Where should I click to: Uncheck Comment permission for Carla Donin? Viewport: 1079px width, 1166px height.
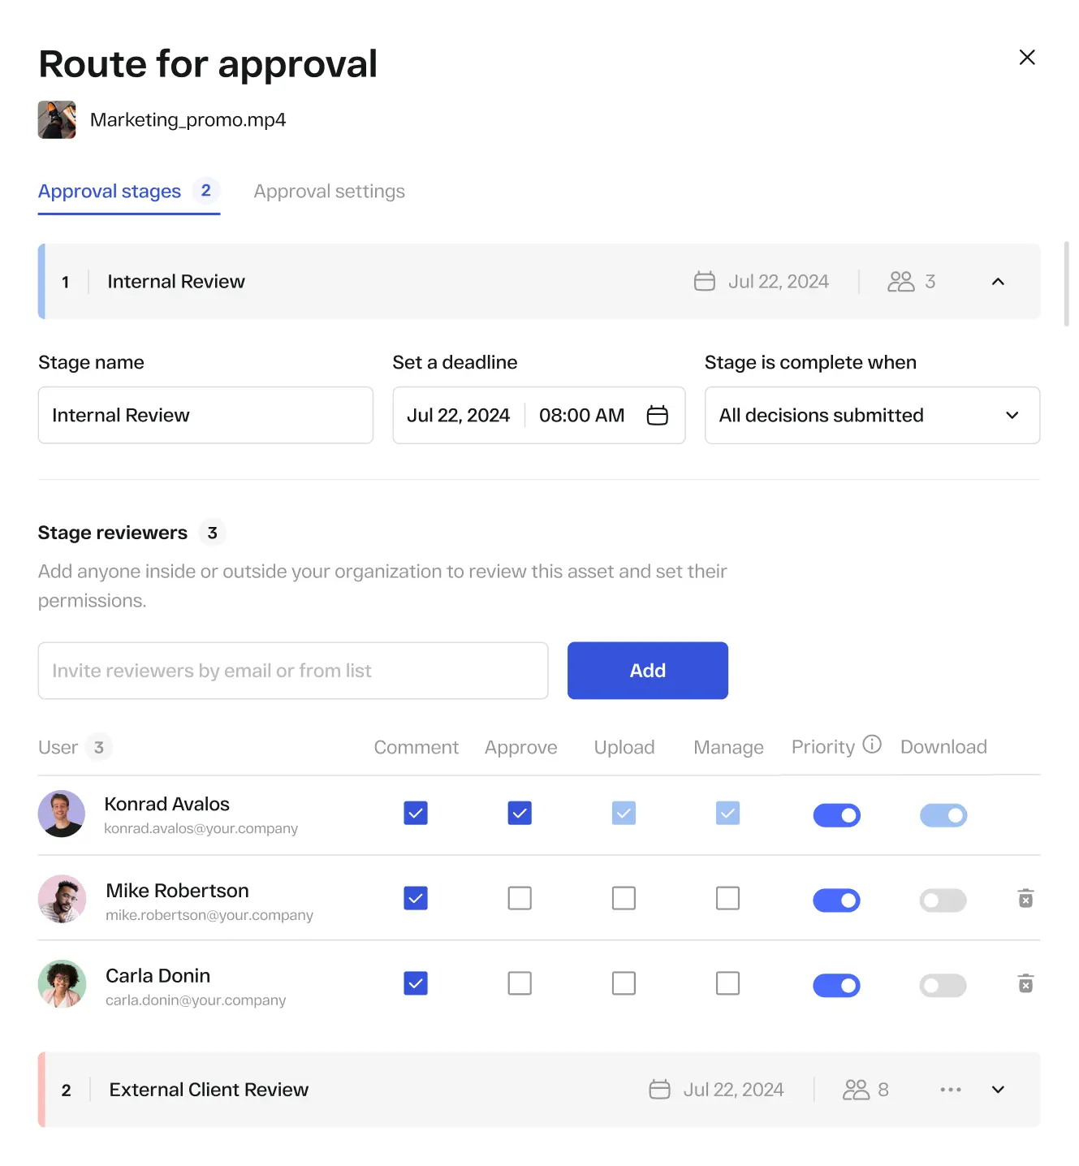(x=416, y=983)
